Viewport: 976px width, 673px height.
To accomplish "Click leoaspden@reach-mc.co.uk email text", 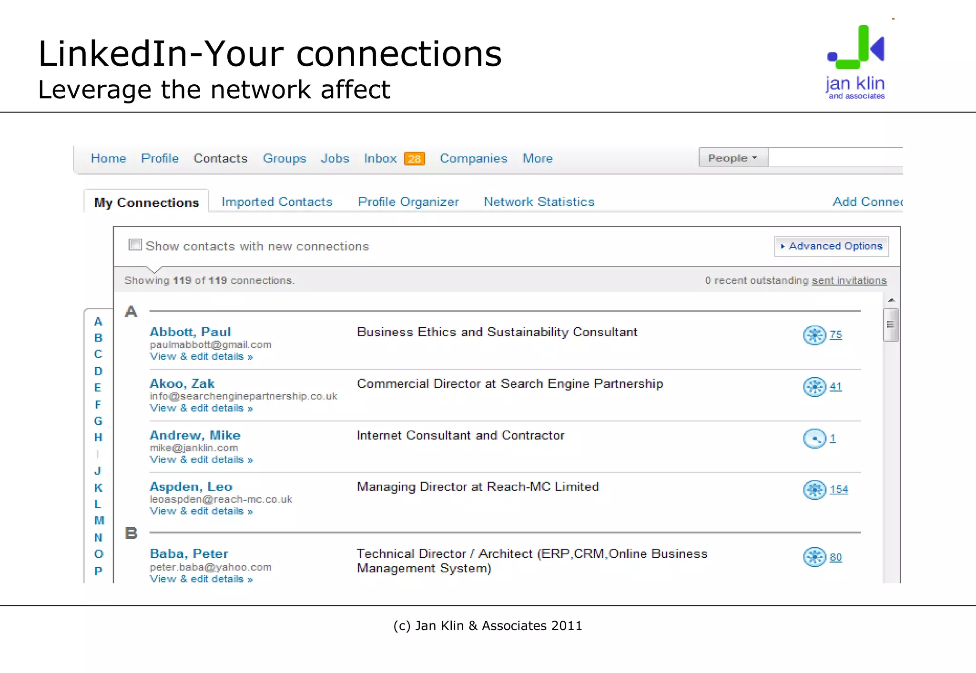I will [x=221, y=499].
